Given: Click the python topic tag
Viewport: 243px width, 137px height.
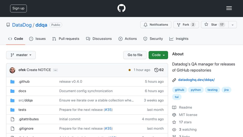Looking at the screenshot, I should [196, 90].
